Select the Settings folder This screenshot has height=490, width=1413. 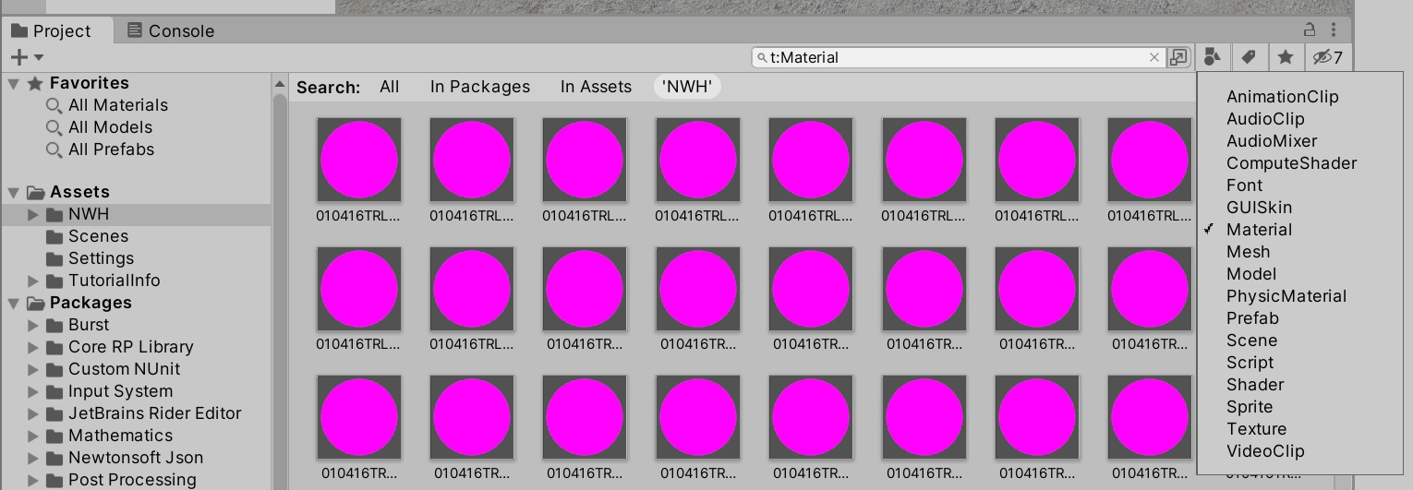(x=101, y=258)
